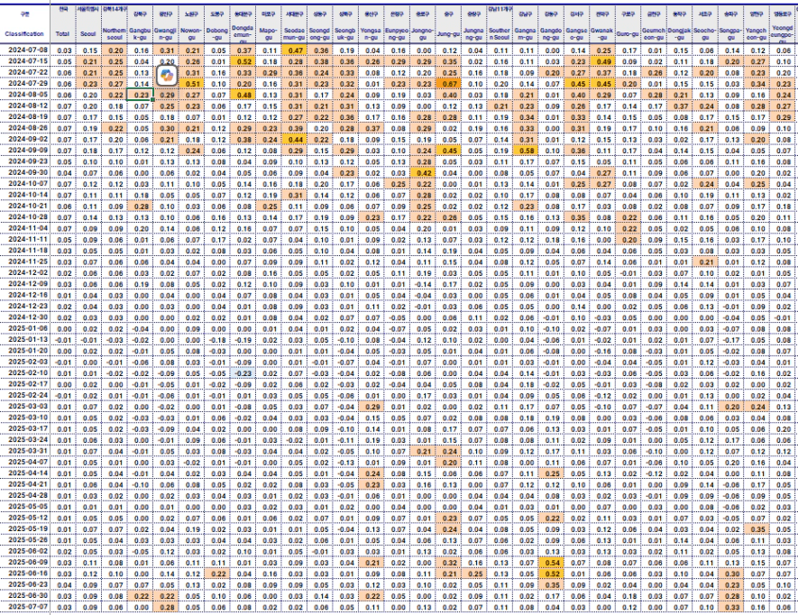Click the 2025-01-06 date cell

click(x=25, y=328)
